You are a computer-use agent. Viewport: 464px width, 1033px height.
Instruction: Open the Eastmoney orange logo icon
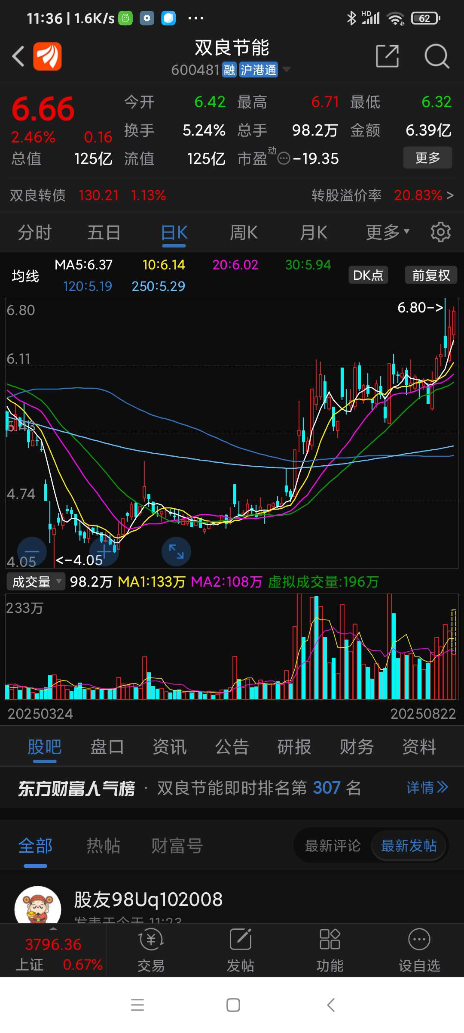point(47,56)
